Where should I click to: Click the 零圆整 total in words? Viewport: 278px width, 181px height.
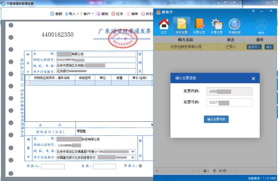[x=82, y=131]
